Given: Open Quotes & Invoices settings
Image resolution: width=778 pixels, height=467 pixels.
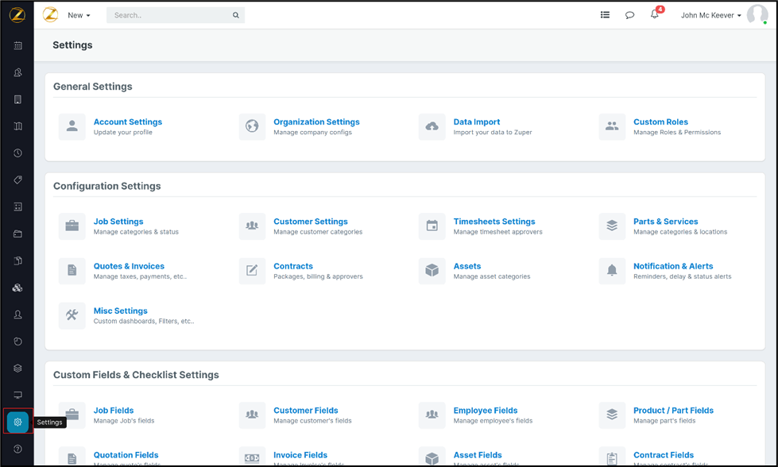Looking at the screenshot, I should [129, 266].
